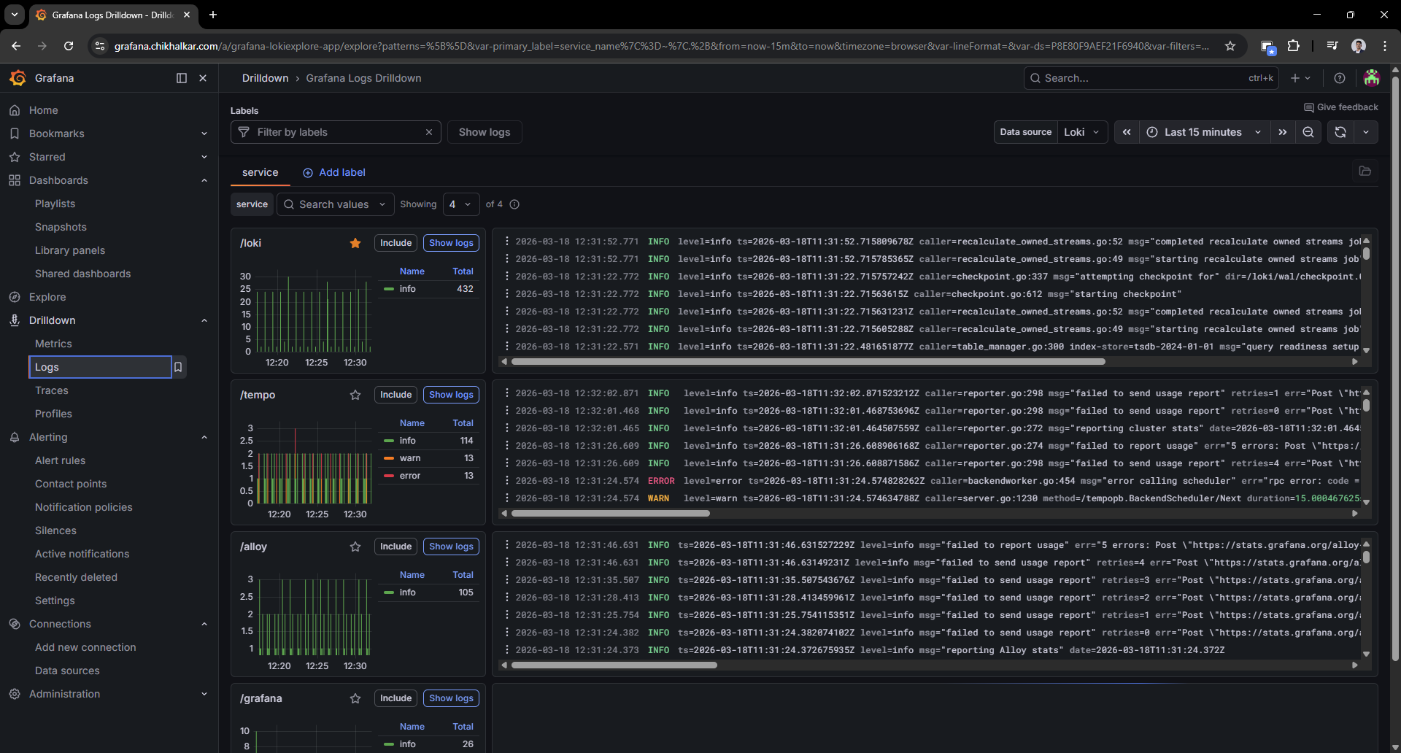Toggle the info series in /alloy legend
This screenshot has height=753, width=1401.
point(408,592)
